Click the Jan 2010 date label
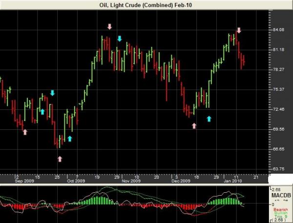The image size is (293, 223). pyautogui.click(x=233, y=181)
